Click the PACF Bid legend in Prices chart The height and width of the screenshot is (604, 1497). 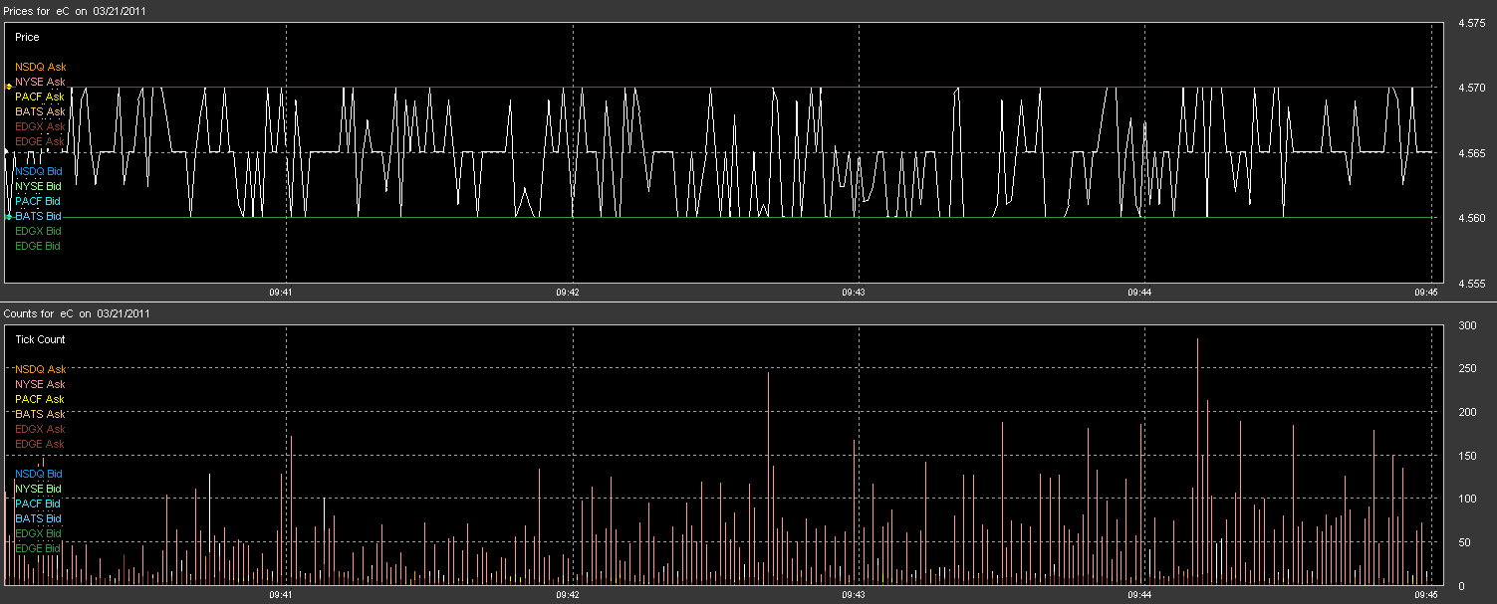(x=39, y=201)
